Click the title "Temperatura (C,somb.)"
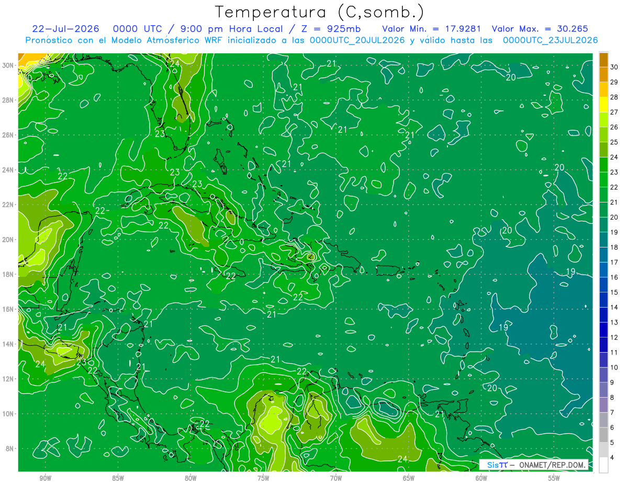 point(319,12)
